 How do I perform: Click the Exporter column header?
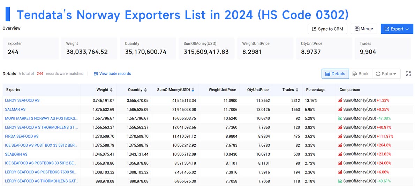(x=14, y=90)
